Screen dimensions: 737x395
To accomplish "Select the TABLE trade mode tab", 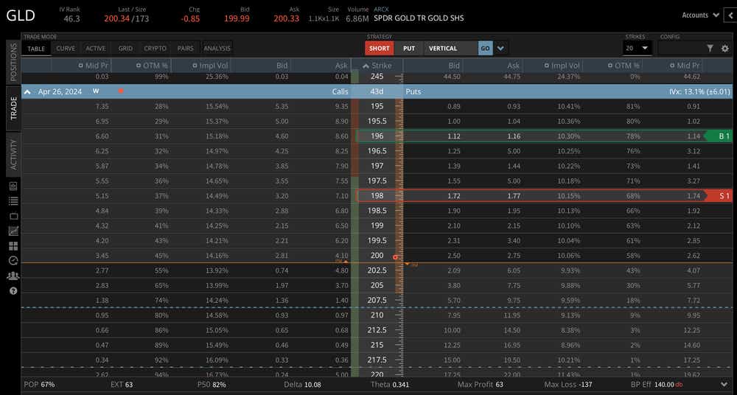I will pos(36,49).
